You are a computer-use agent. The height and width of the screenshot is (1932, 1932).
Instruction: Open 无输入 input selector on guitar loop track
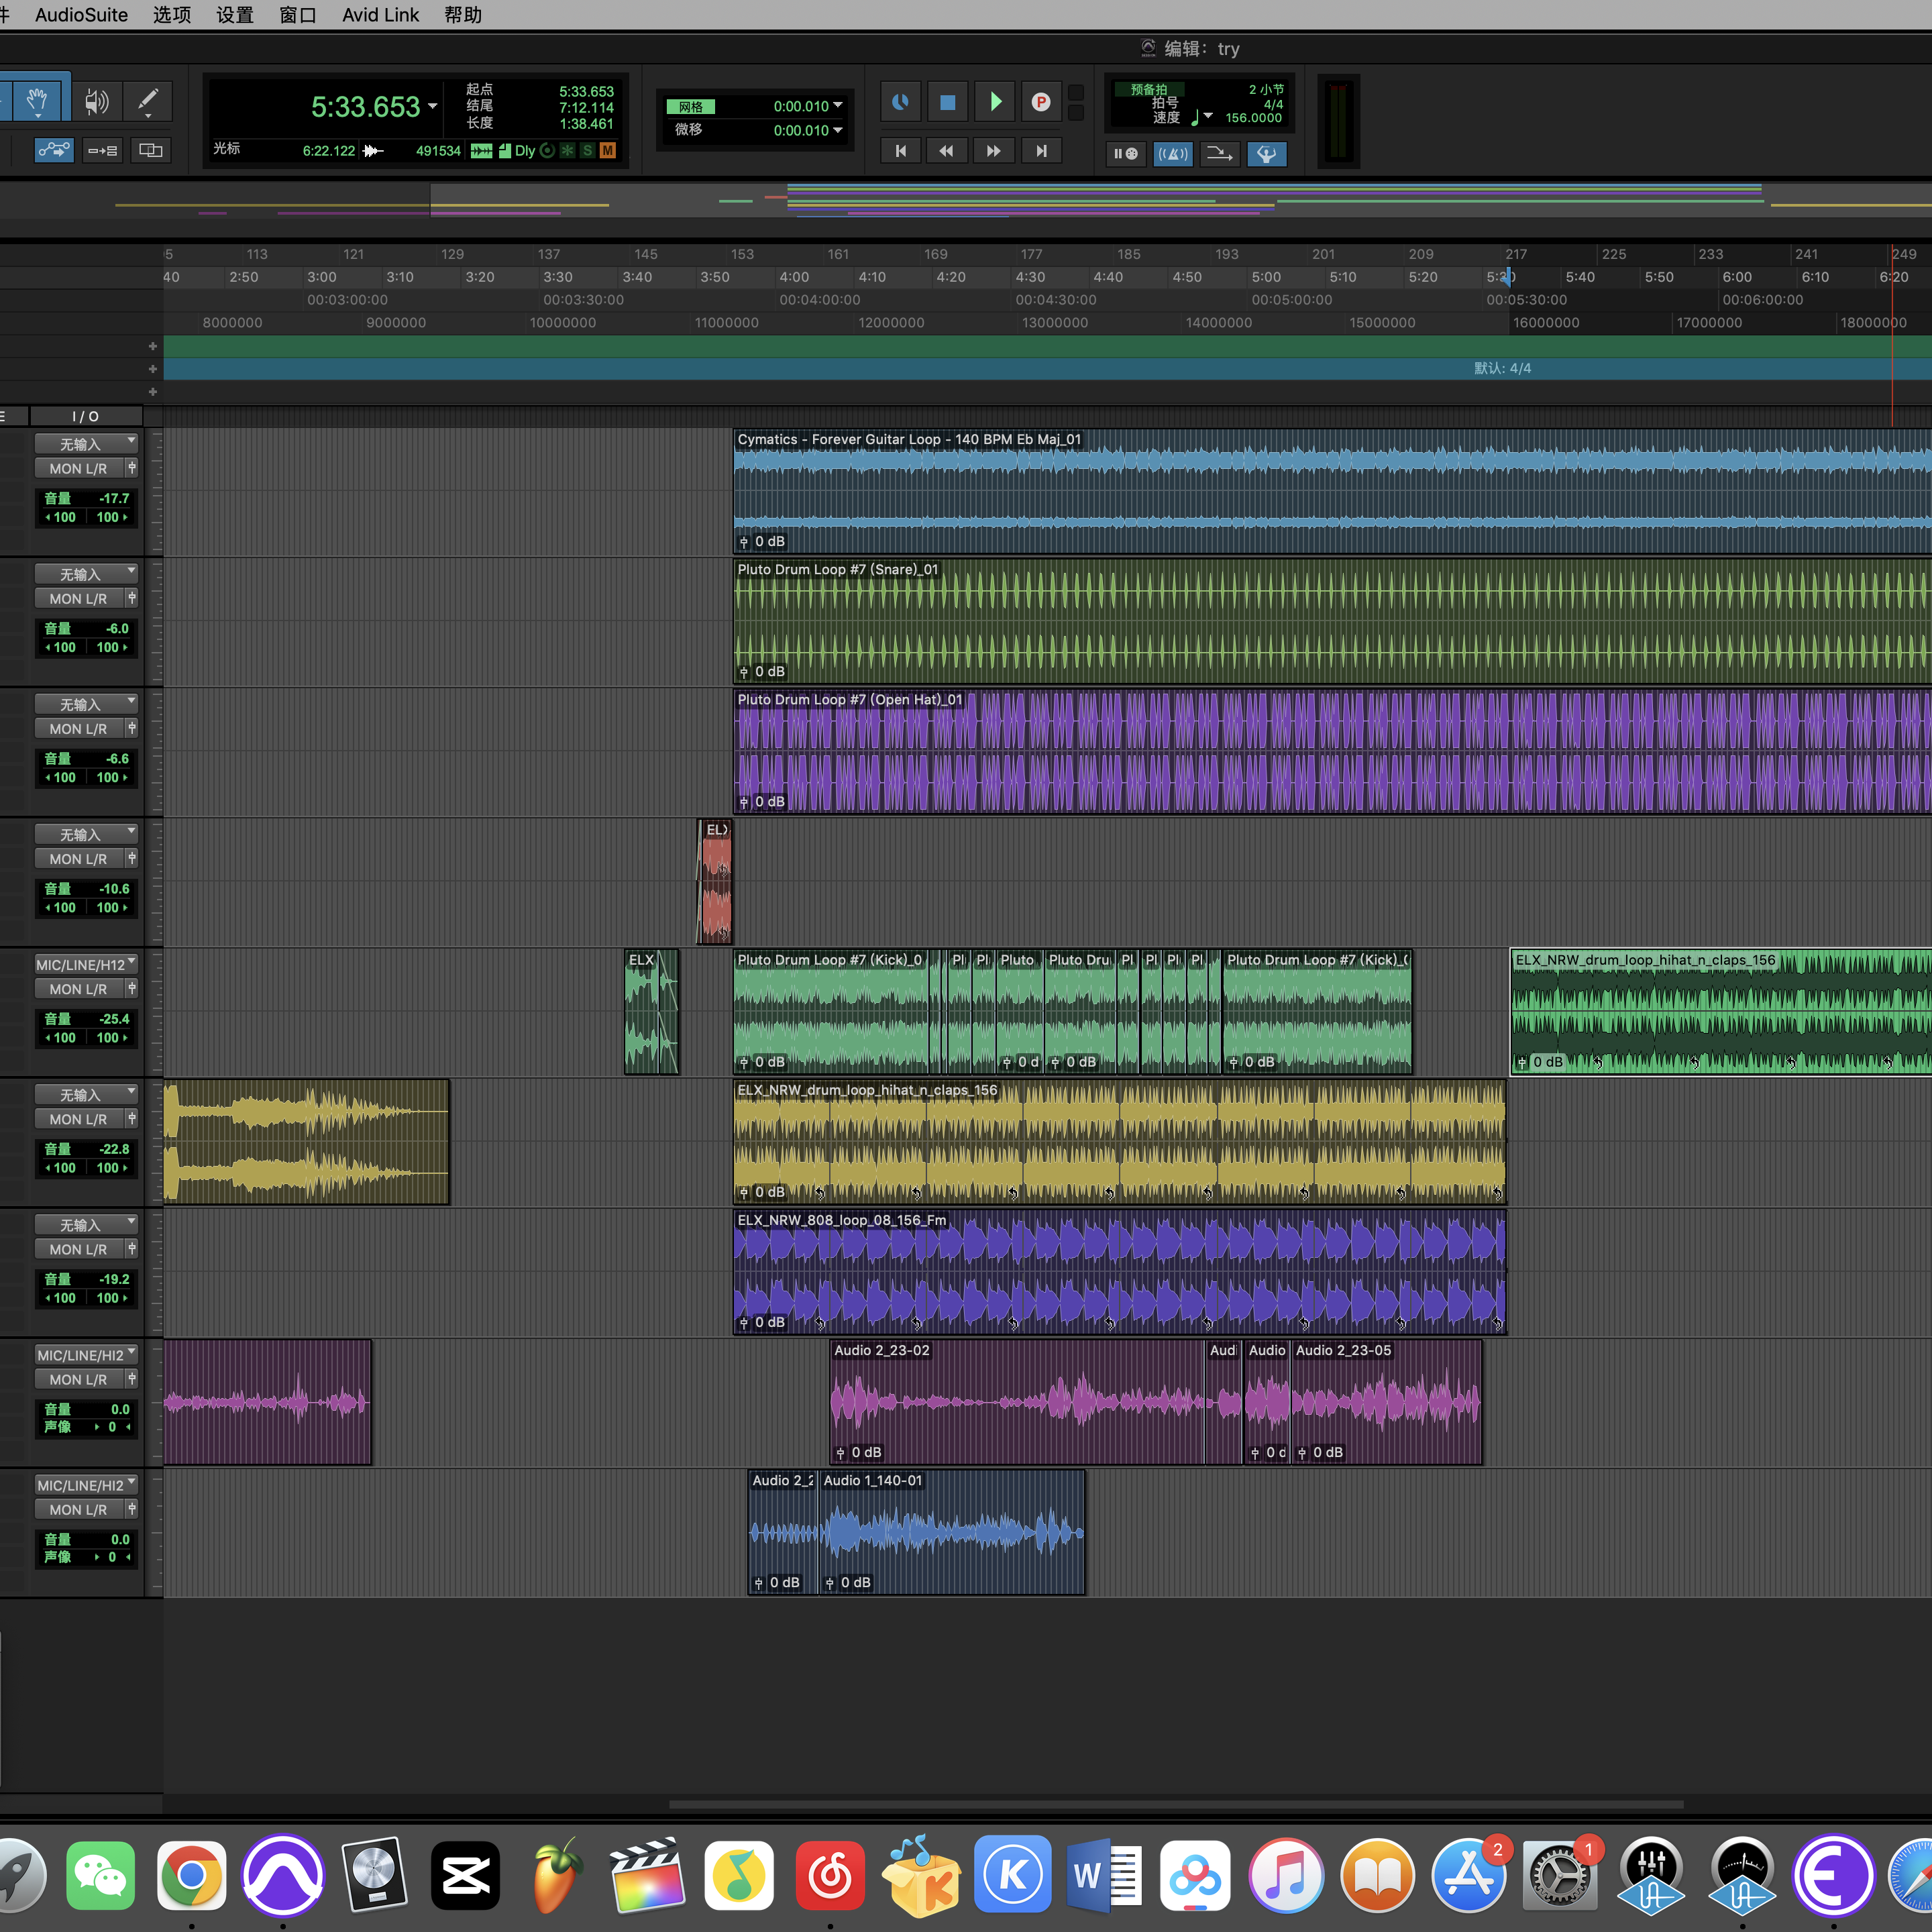[x=85, y=444]
